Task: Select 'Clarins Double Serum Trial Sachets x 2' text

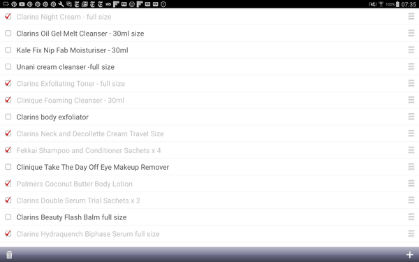Action: coord(78,201)
